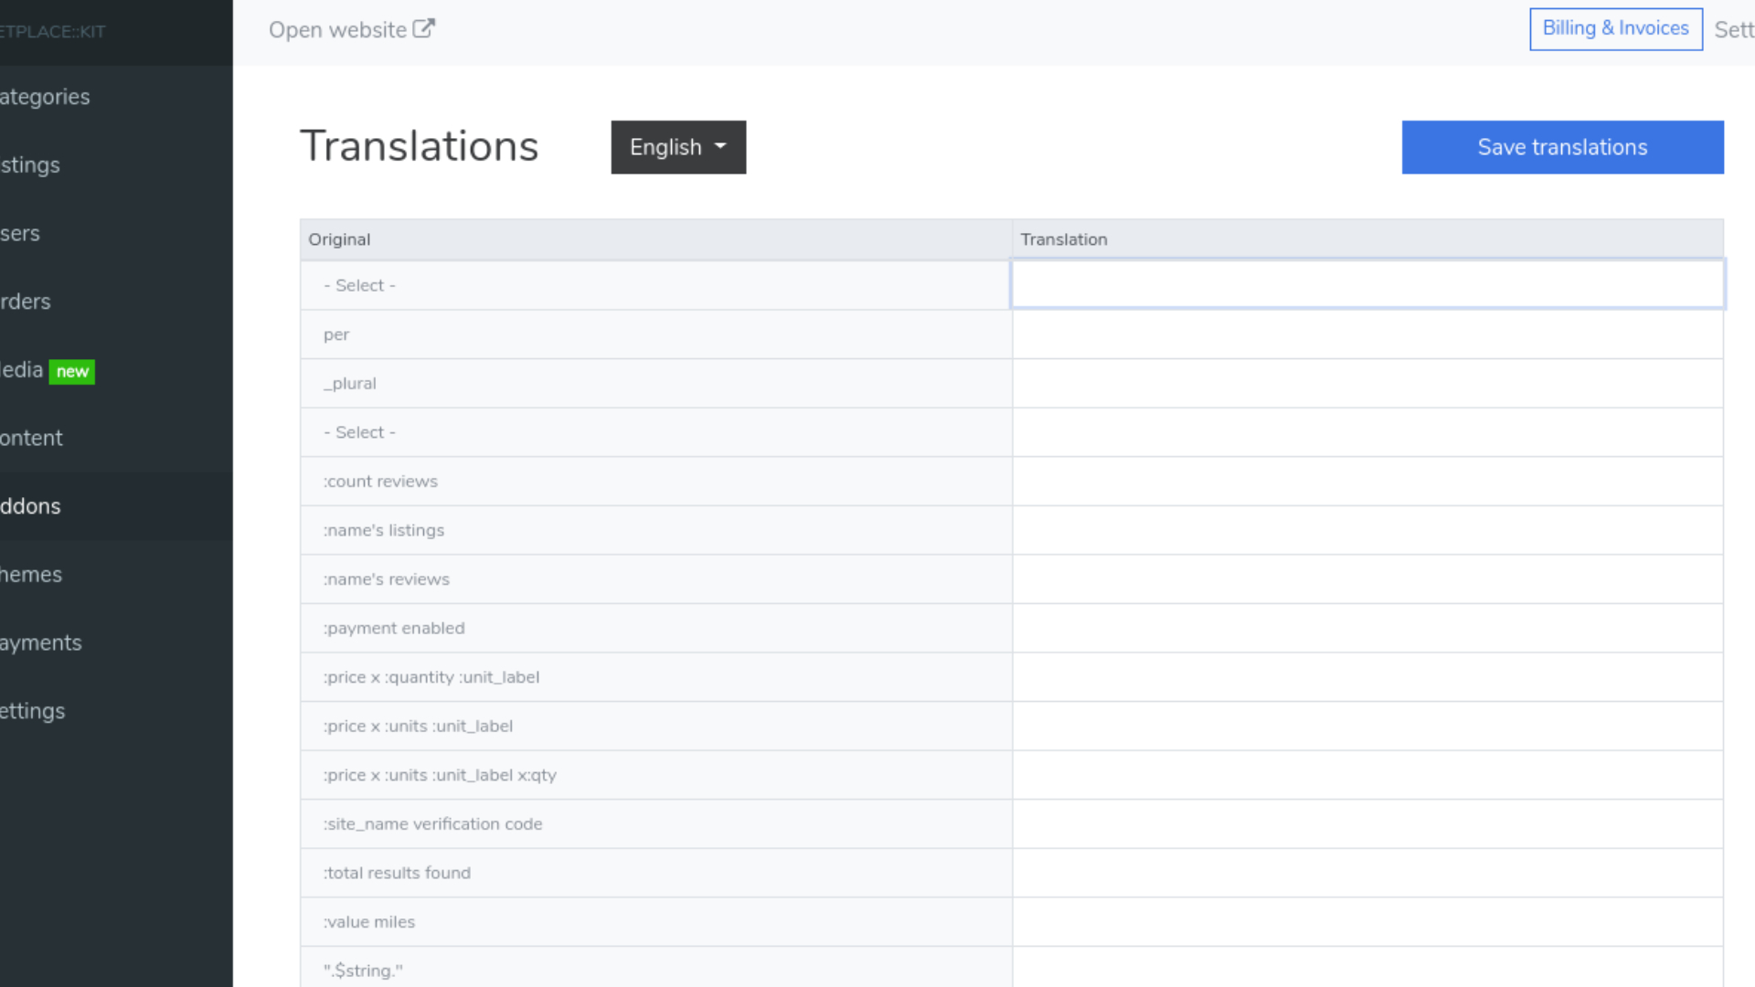This screenshot has height=987, width=1755.
Task: Click translation field for per row
Action: (x=1367, y=334)
